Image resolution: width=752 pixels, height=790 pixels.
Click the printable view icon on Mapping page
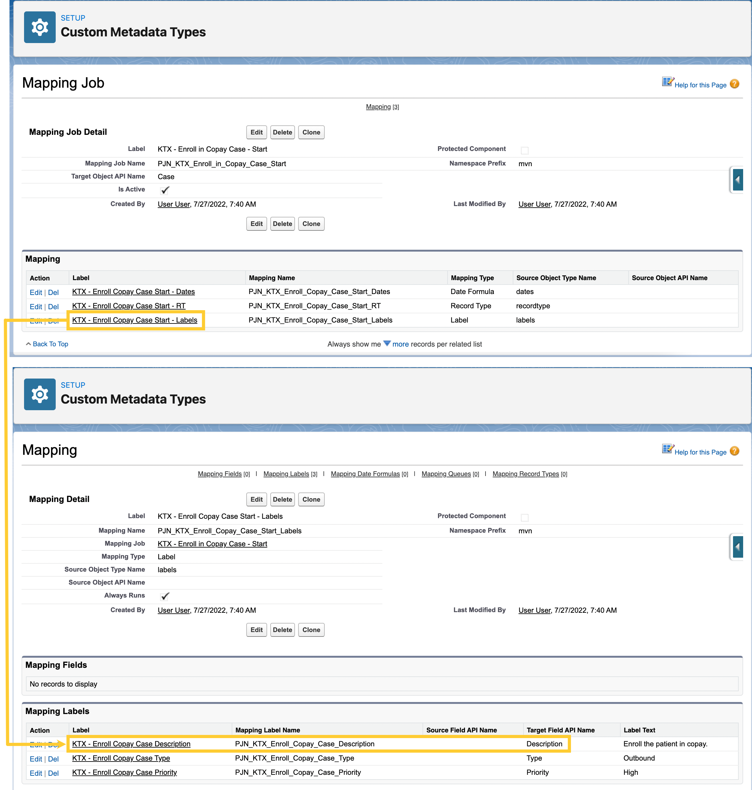[668, 449]
